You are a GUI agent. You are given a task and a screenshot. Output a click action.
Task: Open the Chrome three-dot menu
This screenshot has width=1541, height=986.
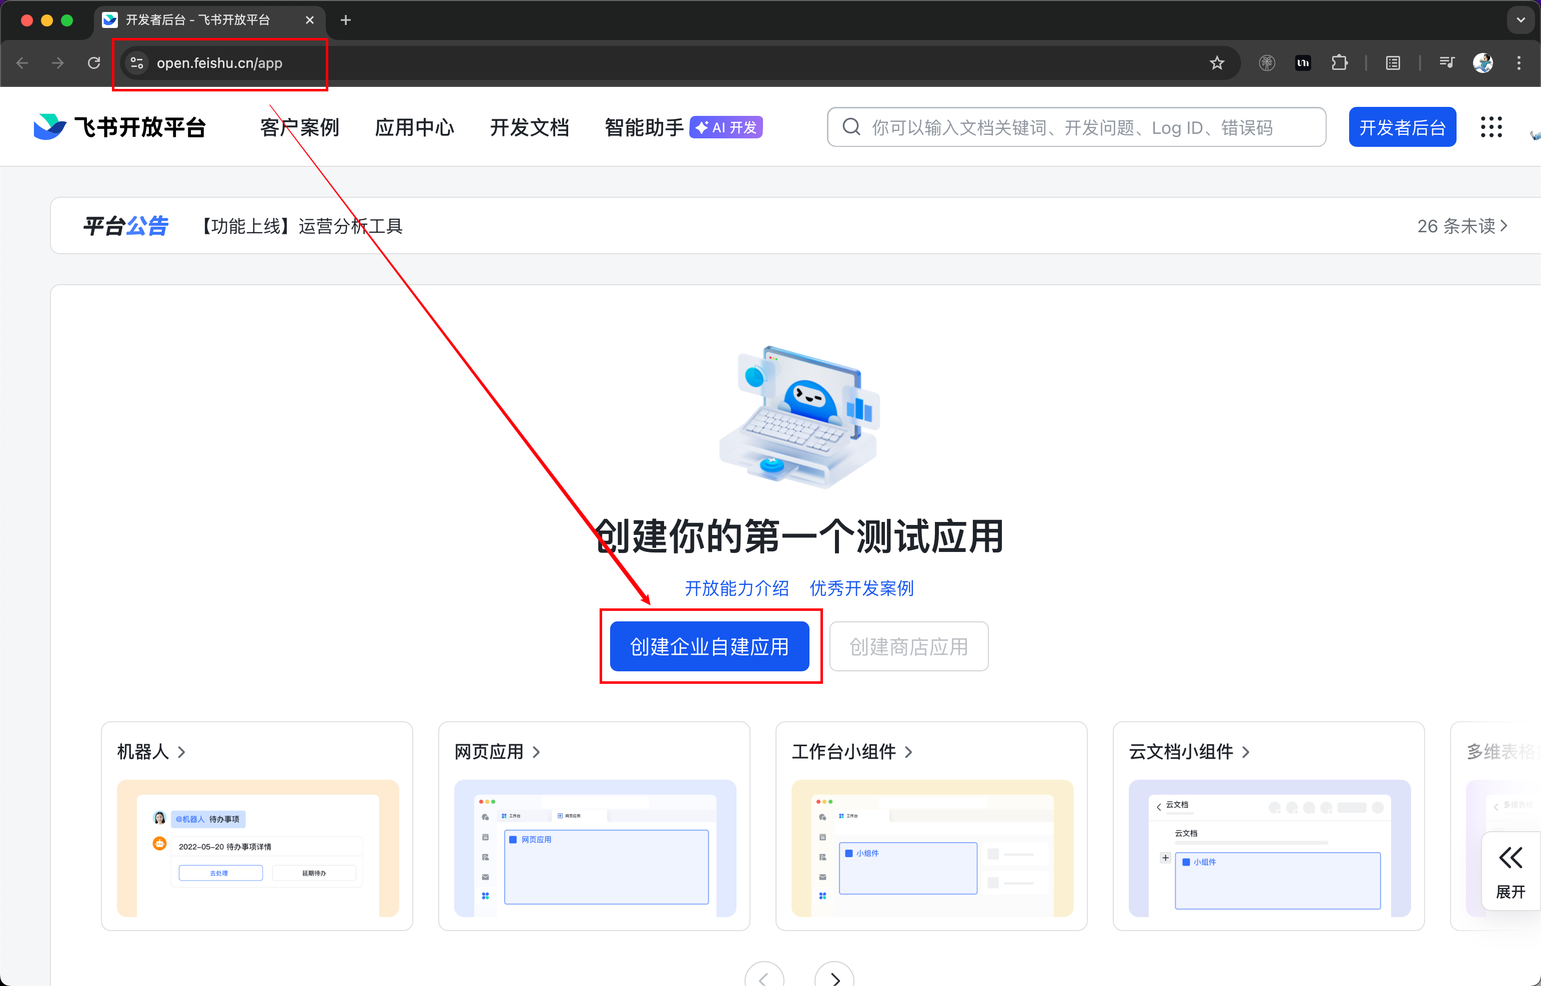pos(1519,63)
